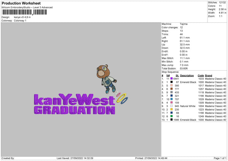The image size is (228, 161).
Task: Click thread code 1033 in stop row 1
Action: [x=201, y=79]
